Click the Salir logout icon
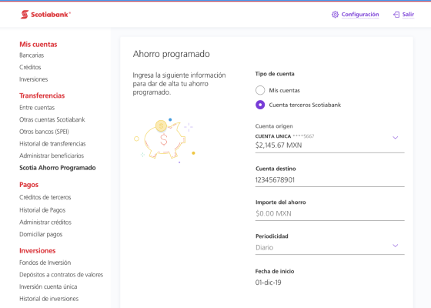431x308 pixels. click(396, 15)
